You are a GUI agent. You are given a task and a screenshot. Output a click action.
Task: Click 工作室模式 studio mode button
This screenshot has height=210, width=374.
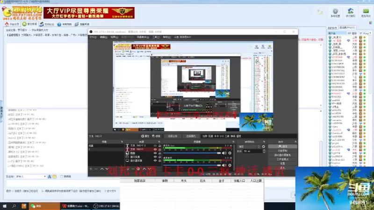click(282, 159)
